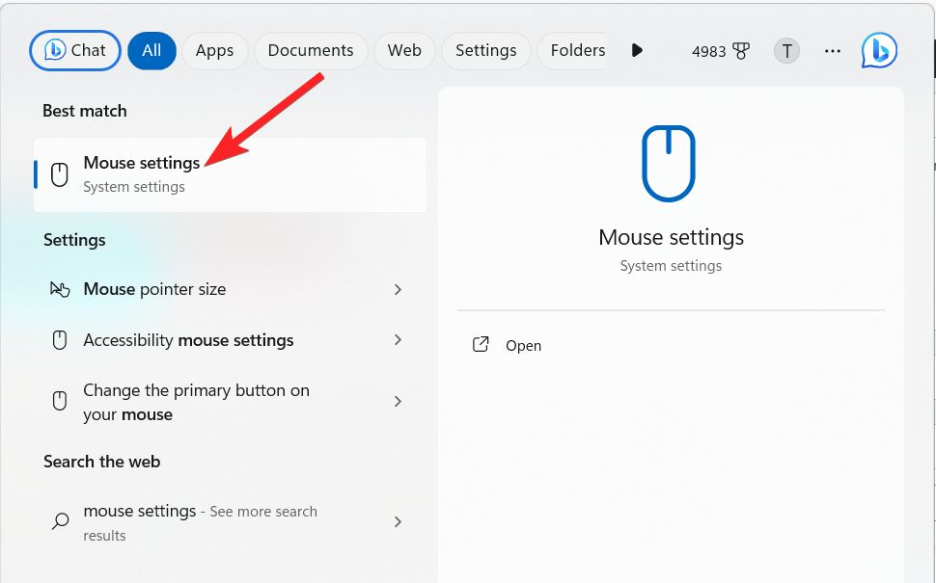Open the Microsoft Rewards points counter
The width and height of the screenshot is (936, 583).
(x=720, y=51)
